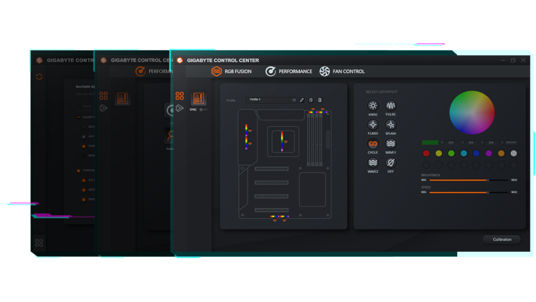Turn LEDs off with the Off effect
536x302 pixels.
(390, 163)
